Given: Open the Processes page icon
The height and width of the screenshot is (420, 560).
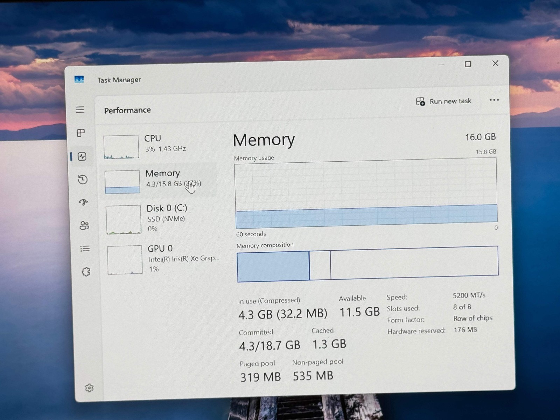Looking at the screenshot, I should coord(81,133).
